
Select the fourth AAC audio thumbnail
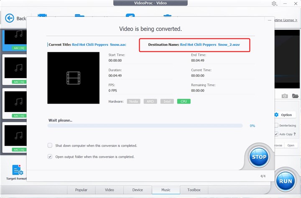coord(15,135)
